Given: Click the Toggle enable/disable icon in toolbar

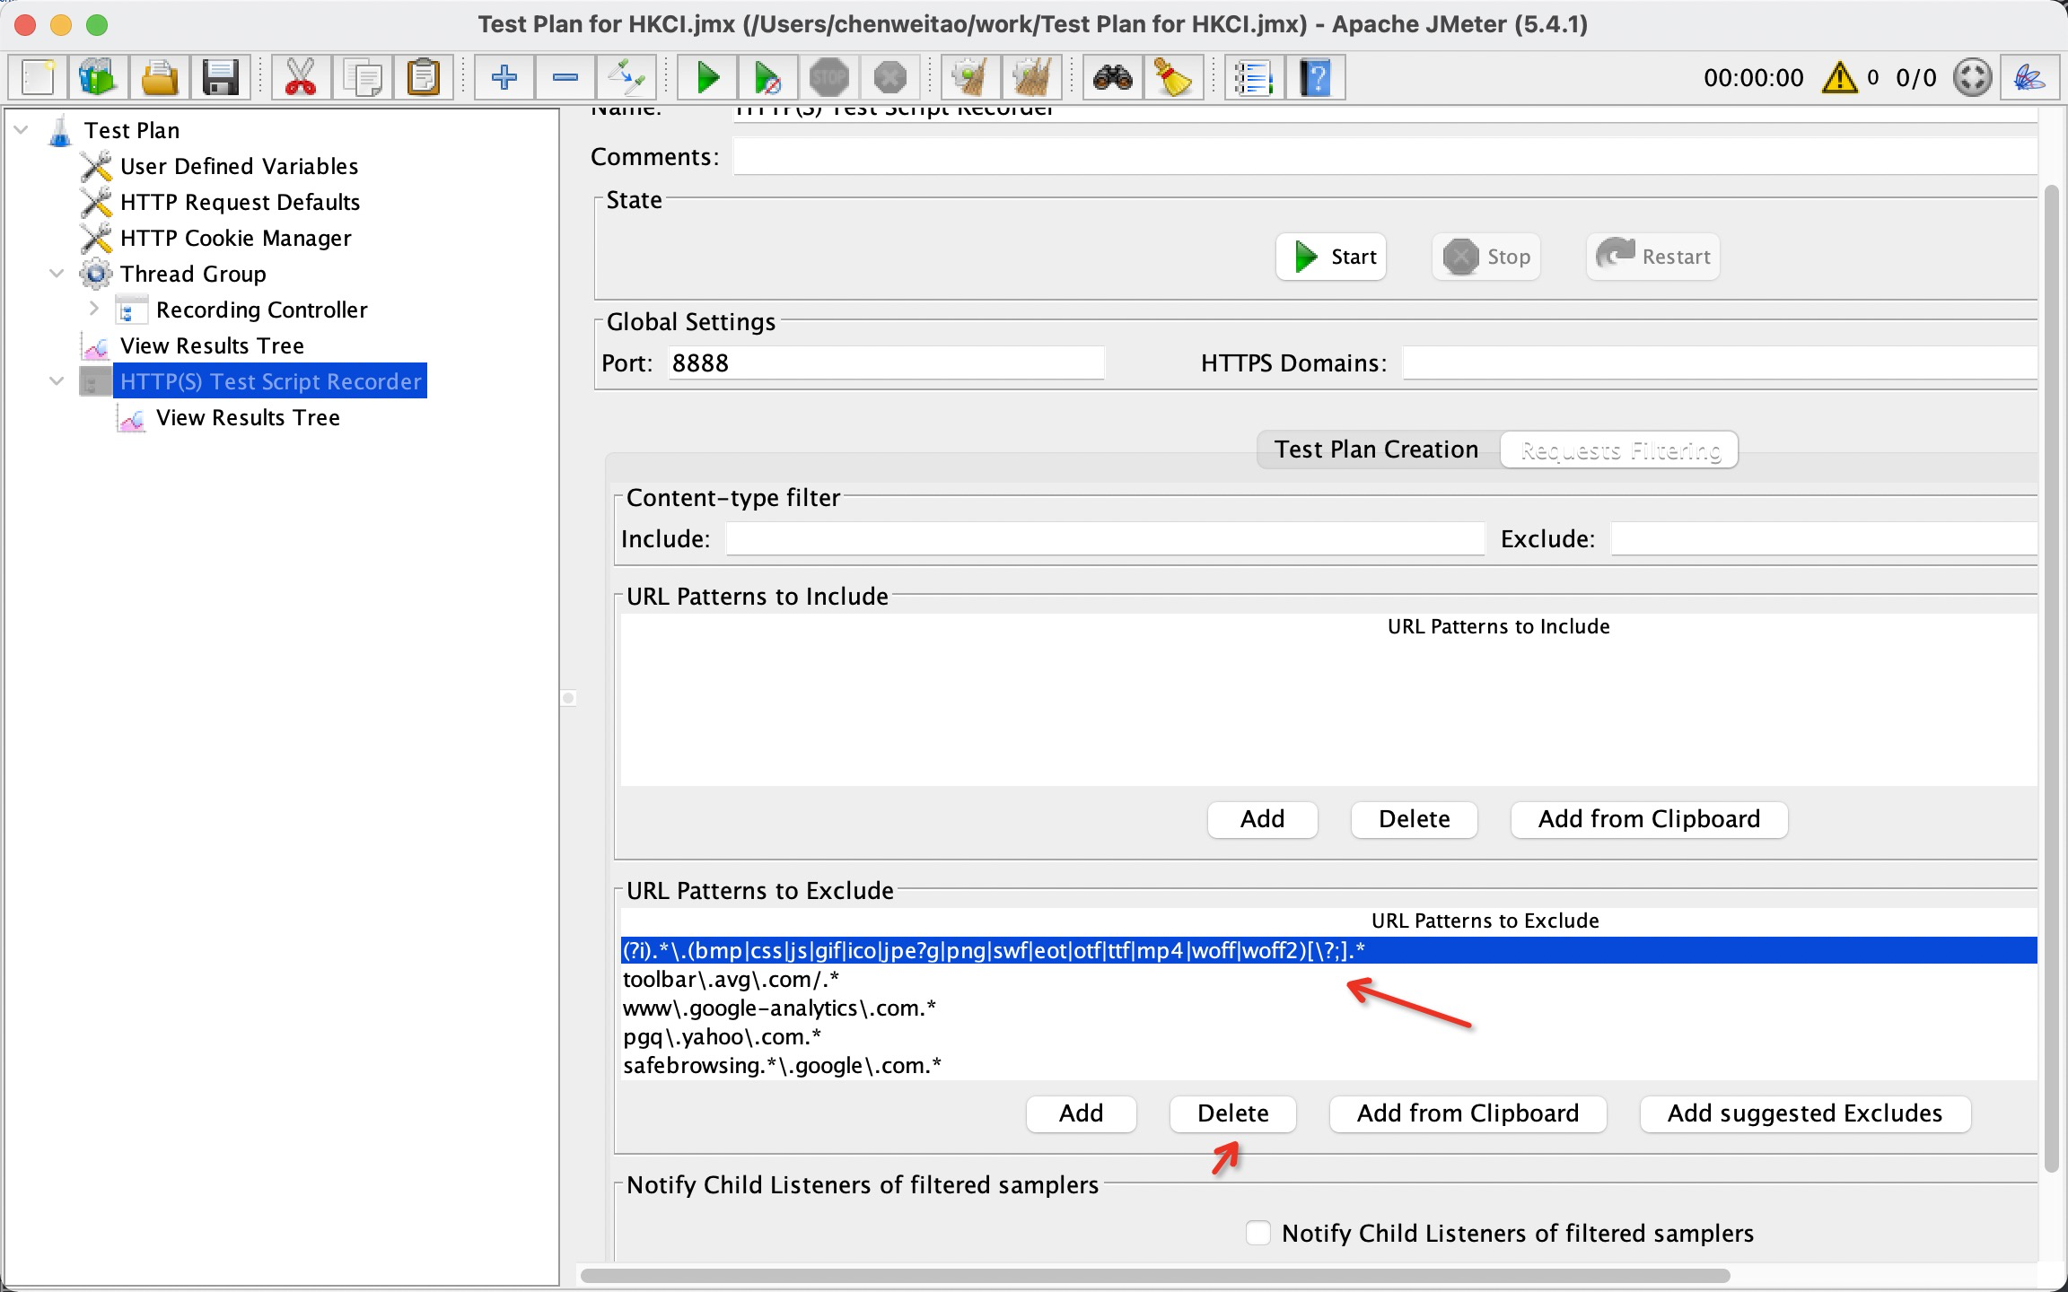Looking at the screenshot, I should coord(627,77).
